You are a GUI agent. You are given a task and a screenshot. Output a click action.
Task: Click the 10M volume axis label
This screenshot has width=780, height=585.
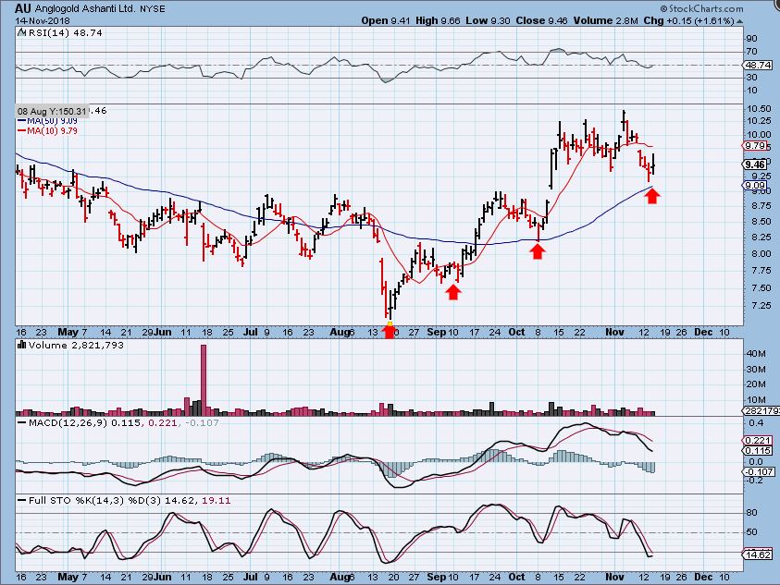pyautogui.click(x=756, y=400)
